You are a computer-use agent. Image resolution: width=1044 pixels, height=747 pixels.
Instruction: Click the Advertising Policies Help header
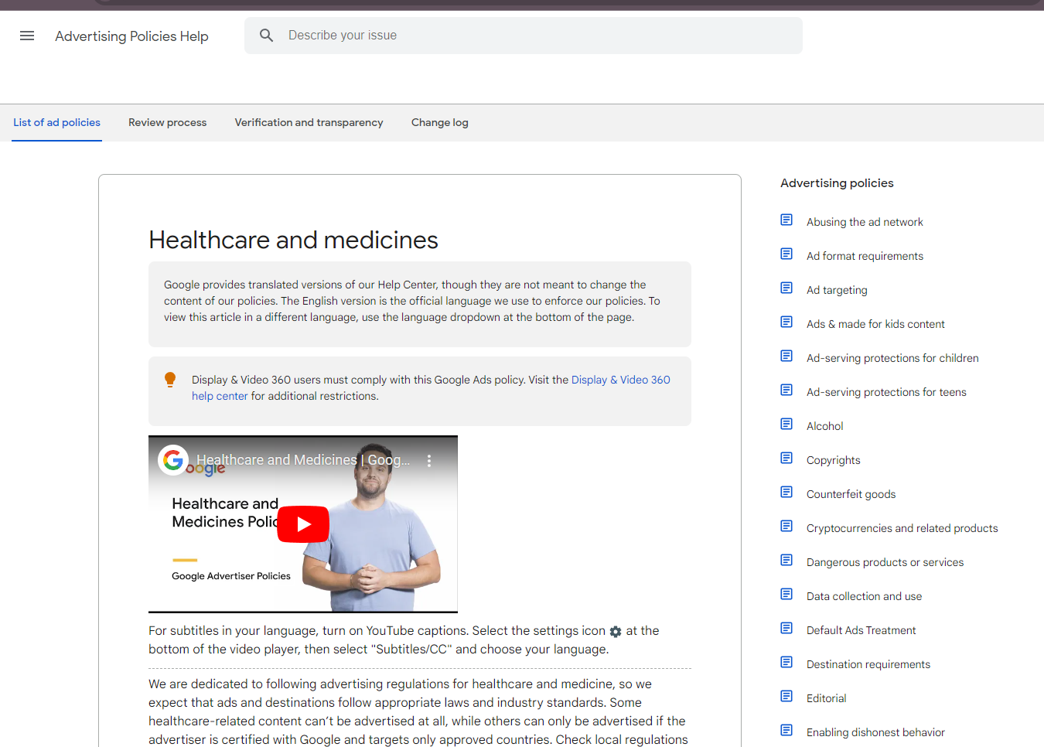pyautogui.click(x=131, y=36)
